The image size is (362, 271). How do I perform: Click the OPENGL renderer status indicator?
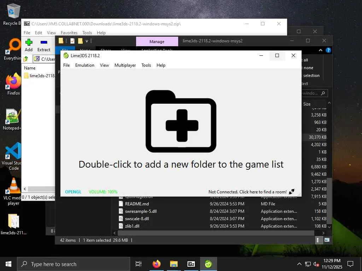click(73, 192)
